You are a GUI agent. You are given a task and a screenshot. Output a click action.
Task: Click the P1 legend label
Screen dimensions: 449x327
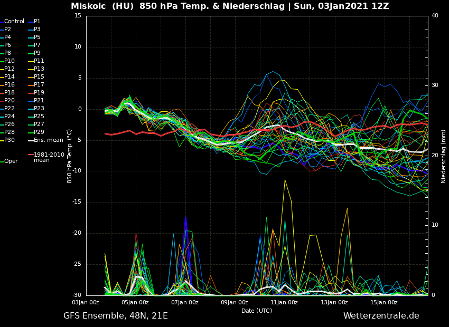click(37, 22)
